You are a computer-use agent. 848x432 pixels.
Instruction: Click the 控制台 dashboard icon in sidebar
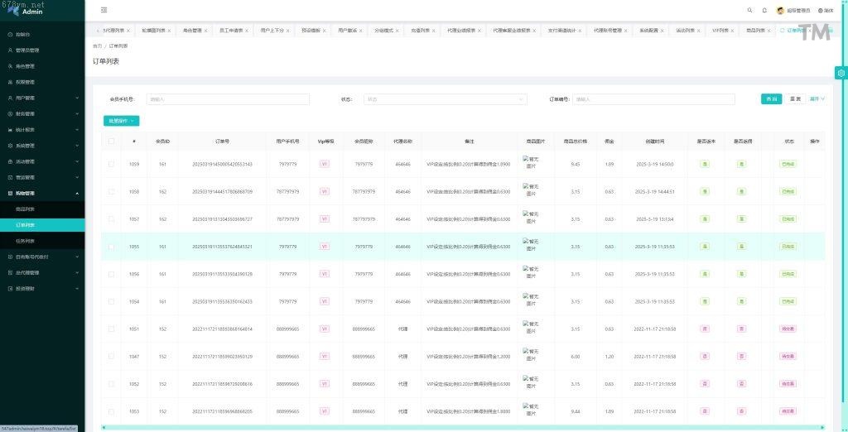10,35
